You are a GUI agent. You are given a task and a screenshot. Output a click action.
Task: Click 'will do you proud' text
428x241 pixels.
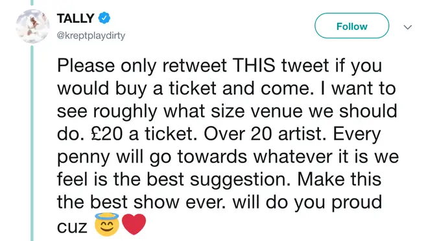[x=307, y=202]
